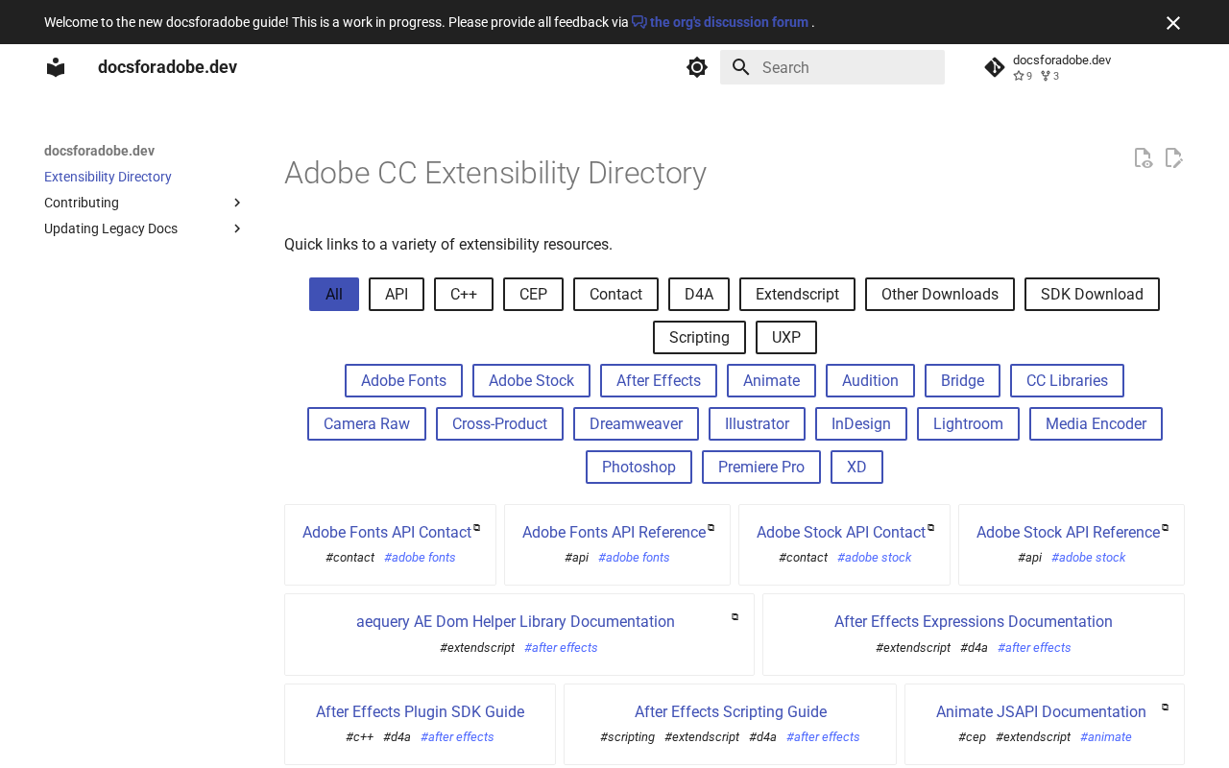Click external link icon on Animate JSAPI Documentation
Image resolution: width=1229 pixels, height=768 pixels.
(1166, 707)
